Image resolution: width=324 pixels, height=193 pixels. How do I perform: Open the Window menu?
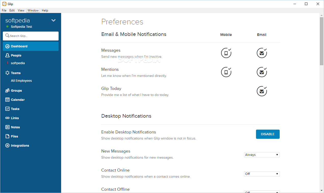click(x=33, y=10)
